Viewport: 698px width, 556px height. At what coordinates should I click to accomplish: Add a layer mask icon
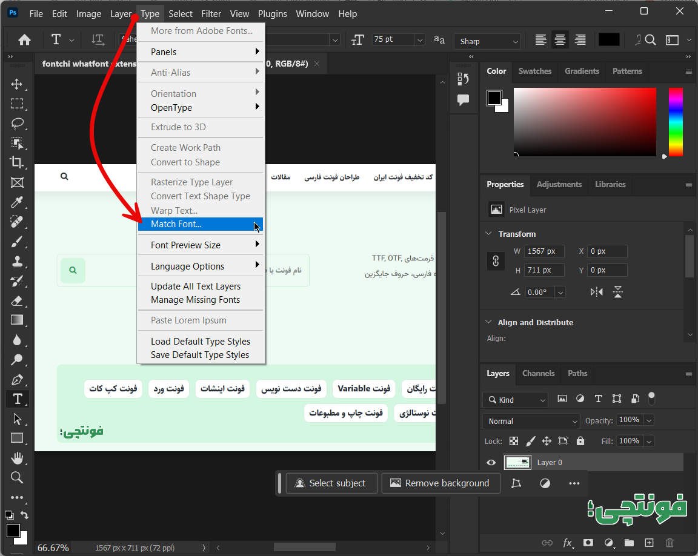click(588, 543)
